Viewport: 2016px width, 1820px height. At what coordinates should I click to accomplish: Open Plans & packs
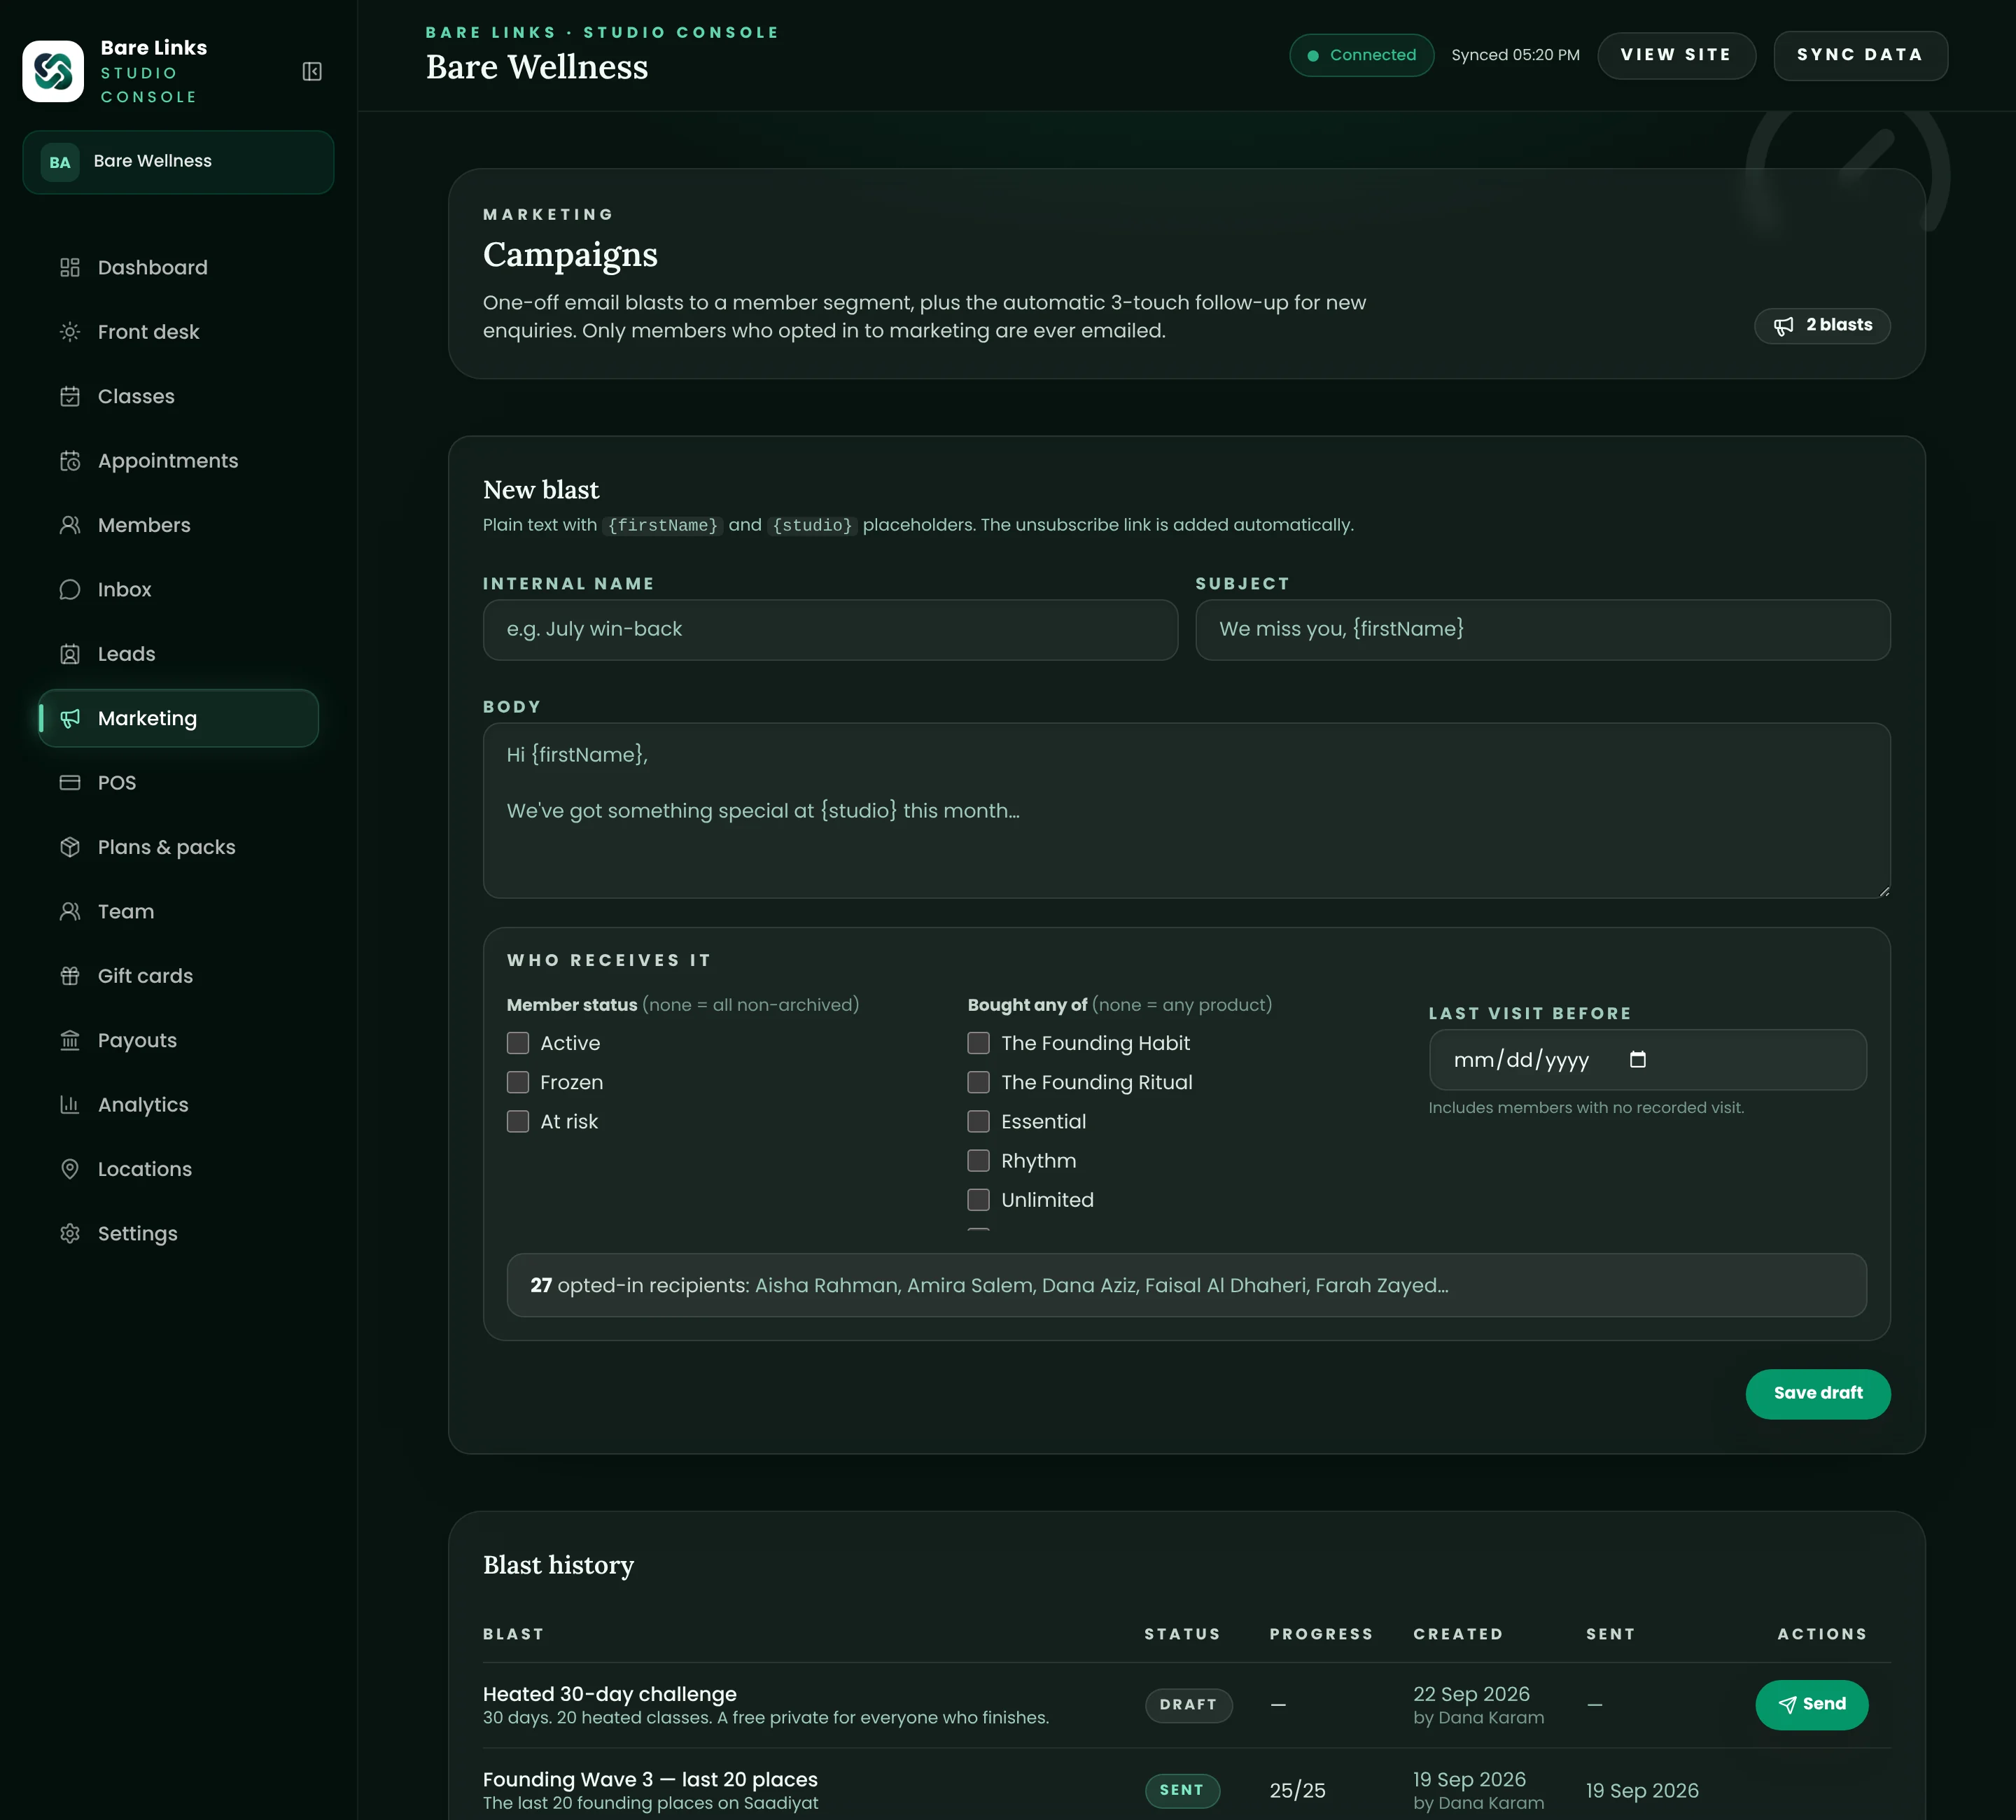point(178,847)
